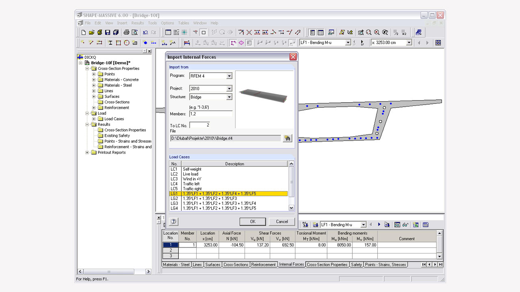Switch to the Reinforcement tab
The height and width of the screenshot is (292, 520).
(x=263, y=264)
